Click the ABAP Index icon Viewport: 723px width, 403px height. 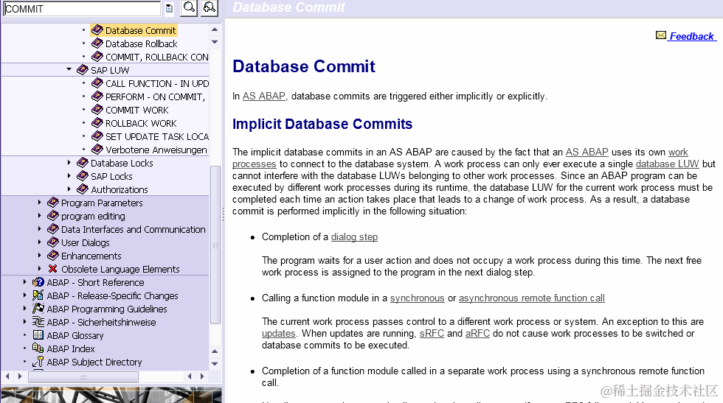click(38, 348)
